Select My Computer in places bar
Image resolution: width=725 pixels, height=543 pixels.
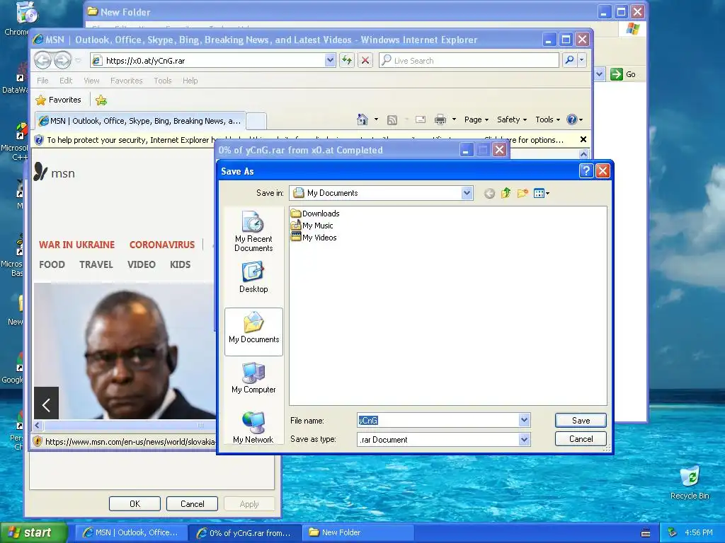[x=254, y=378]
